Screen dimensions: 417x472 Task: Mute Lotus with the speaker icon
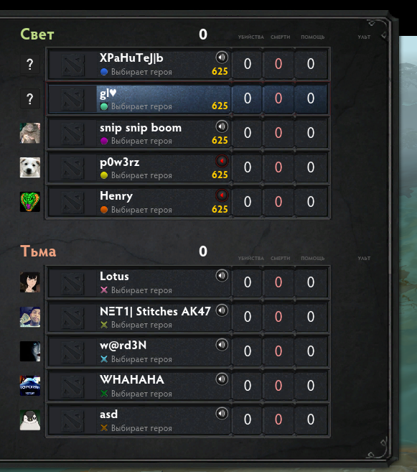point(222,275)
